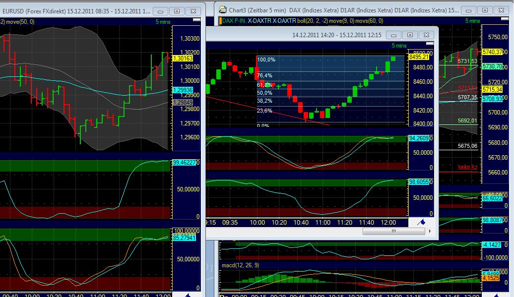Maximize the Chart3 window
Screen dimensions: 514x297
tap(485, 10)
